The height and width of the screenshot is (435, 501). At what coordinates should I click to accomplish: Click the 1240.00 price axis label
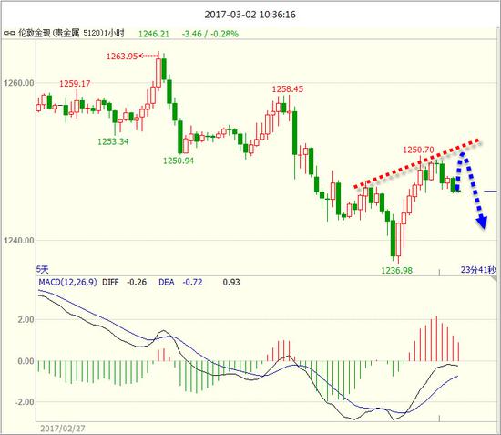(x=19, y=241)
